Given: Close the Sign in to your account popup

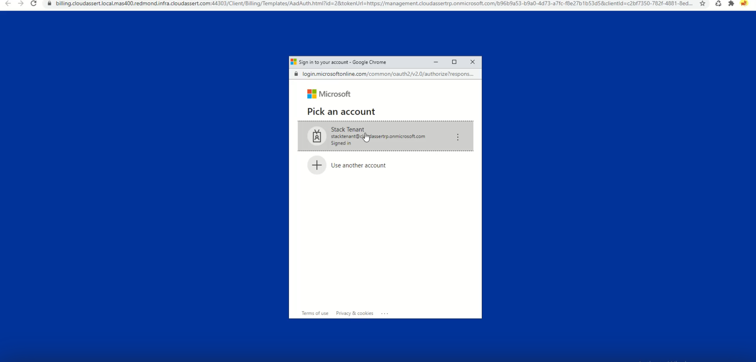Looking at the screenshot, I should [x=473, y=62].
